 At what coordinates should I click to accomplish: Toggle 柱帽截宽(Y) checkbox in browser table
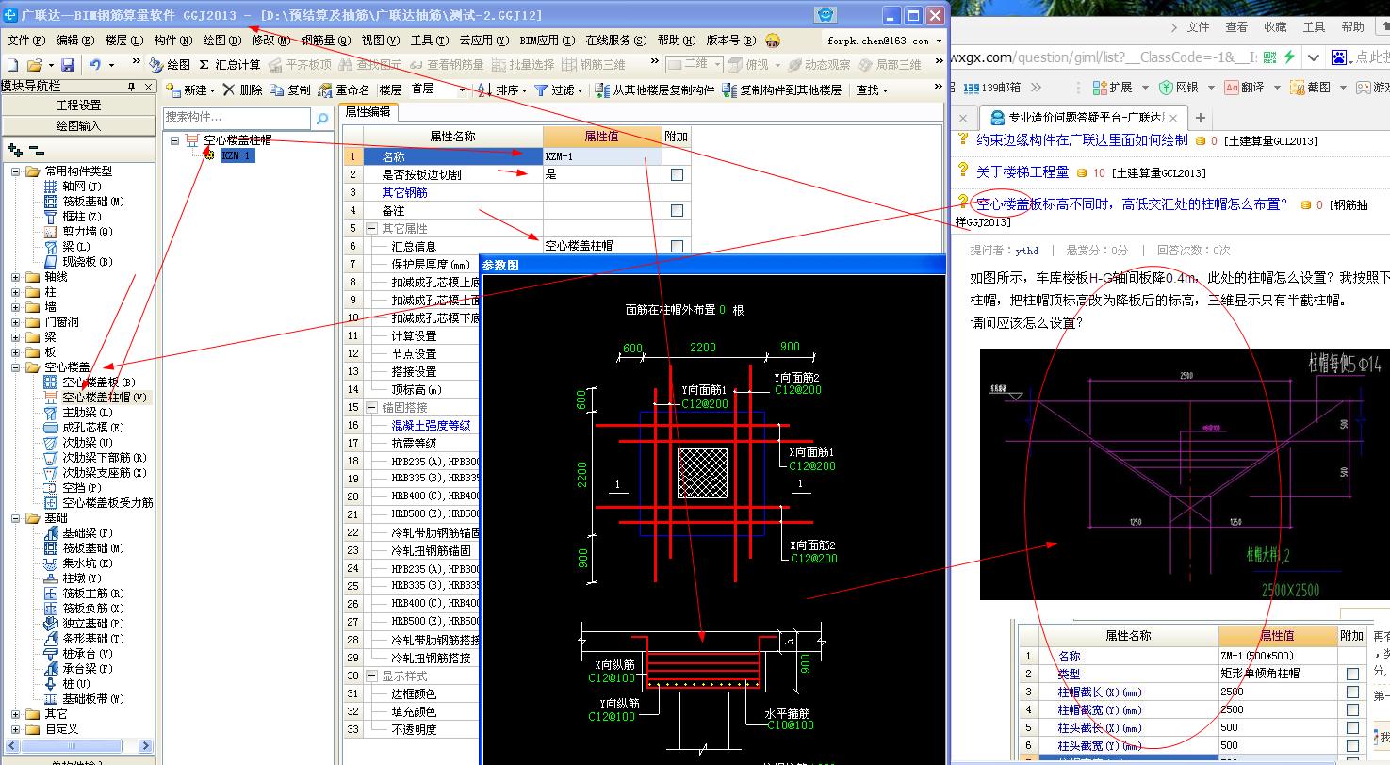tap(1352, 709)
